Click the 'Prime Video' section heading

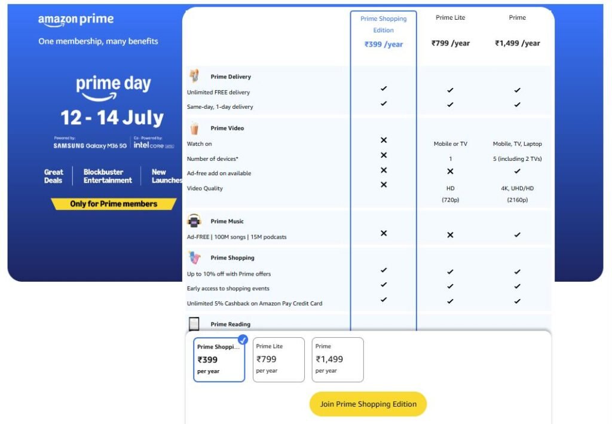pos(227,128)
